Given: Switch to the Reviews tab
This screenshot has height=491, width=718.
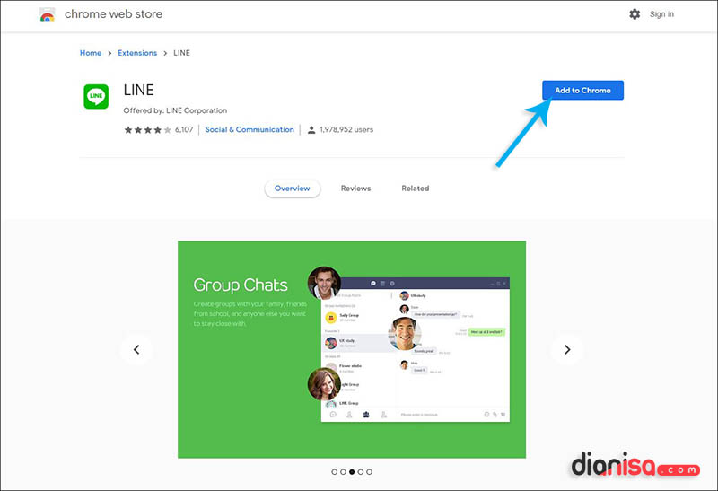Looking at the screenshot, I should click(355, 189).
